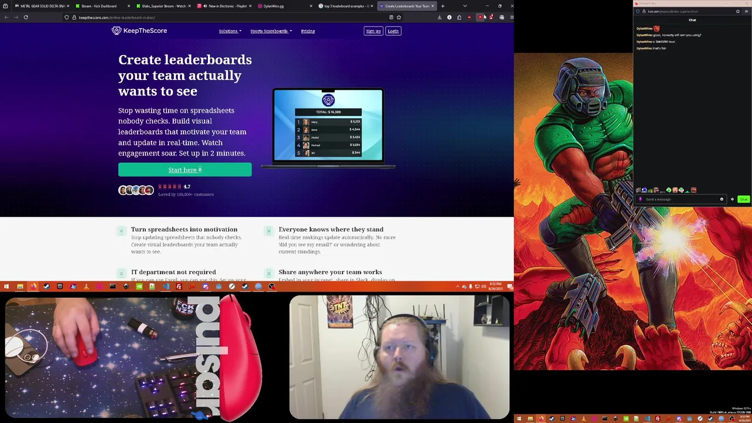Open File Explorer from the orange taskbar
This screenshot has height=423, width=752.
point(20,287)
